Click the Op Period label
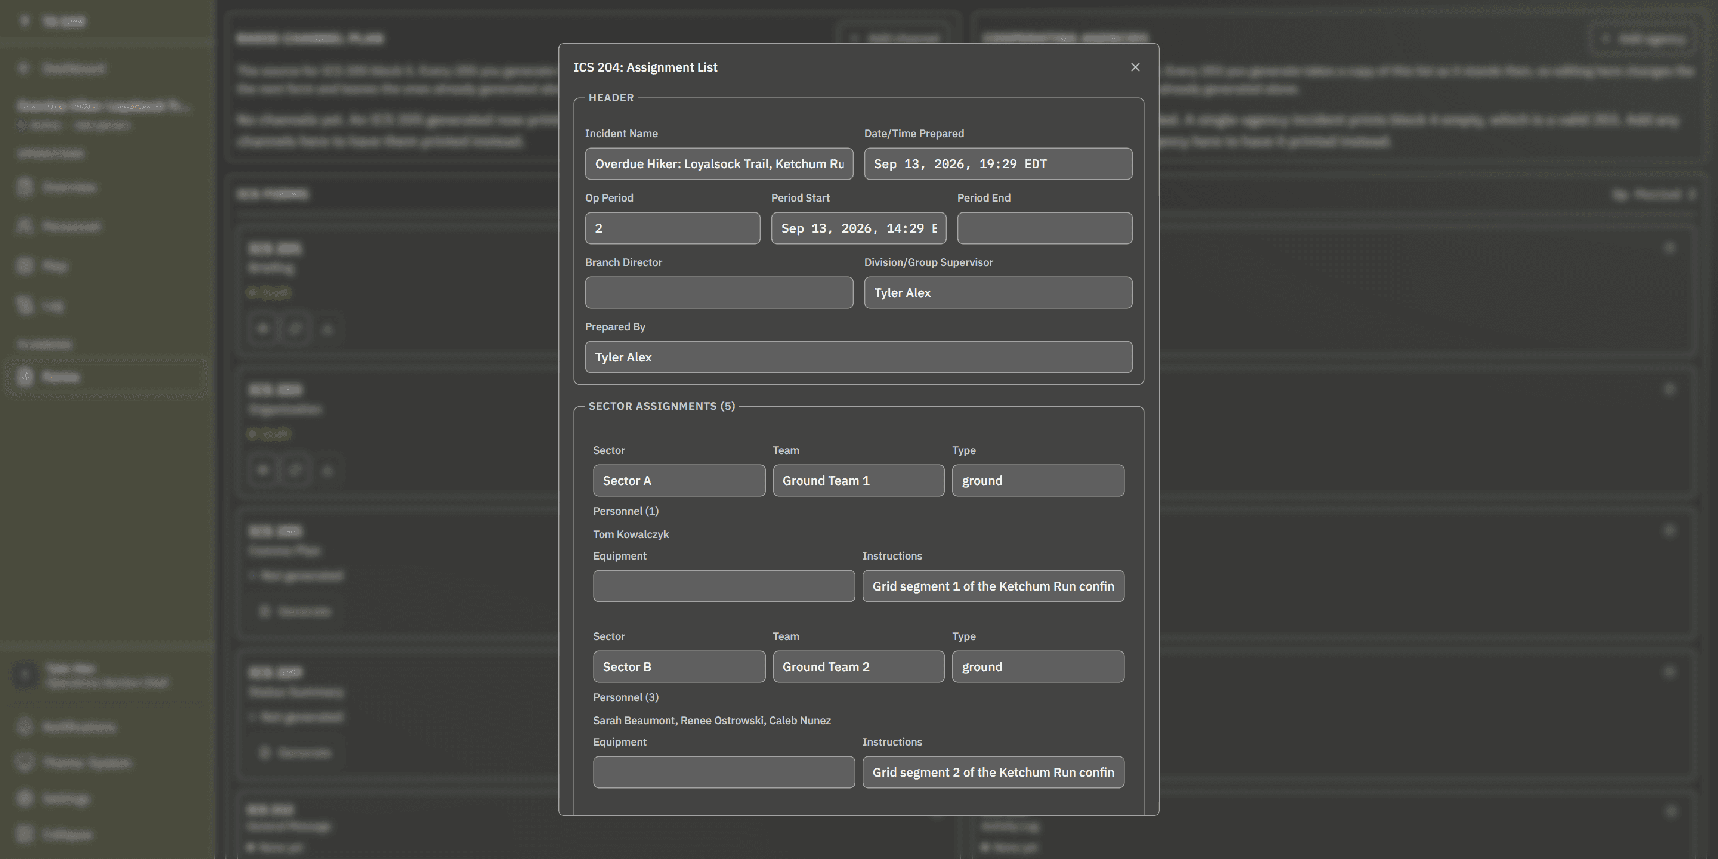1718x859 pixels. click(x=609, y=198)
